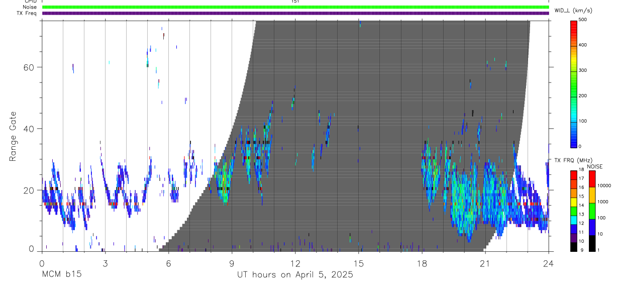Pick the purple segment of the TX FRQ legend
This screenshot has width=617, height=285.
(574, 238)
